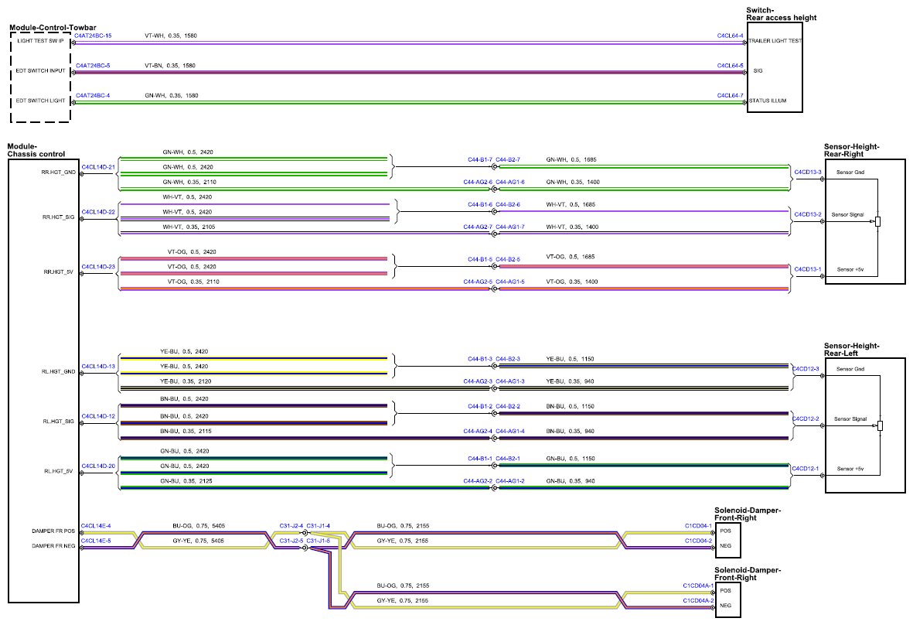This screenshot has width=913, height=625.
Task: Open connector link C4CL14D-20
Action: [98, 466]
